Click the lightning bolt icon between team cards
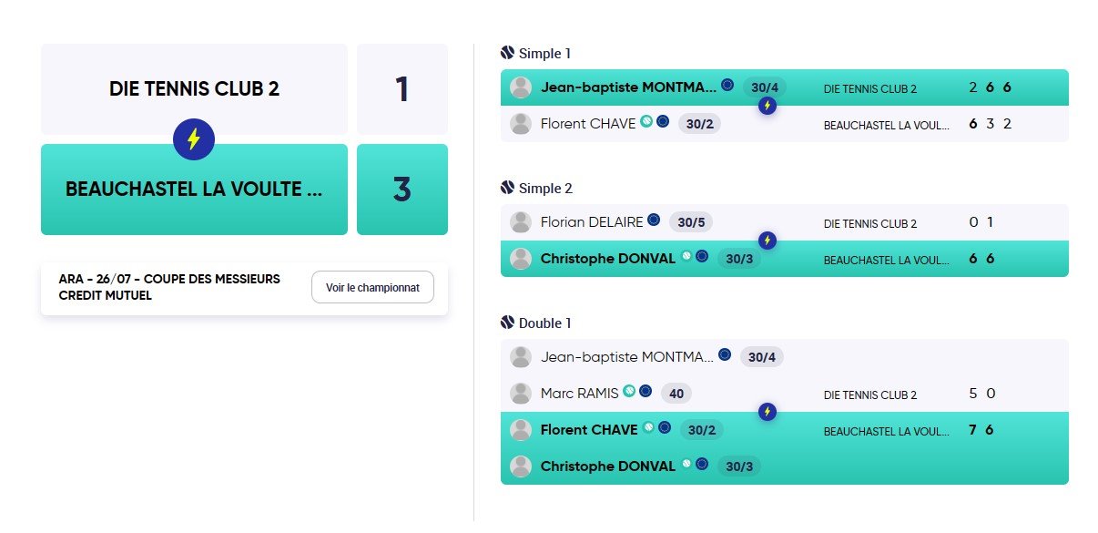The width and height of the screenshot is (1098, 533). pos(193,139)
